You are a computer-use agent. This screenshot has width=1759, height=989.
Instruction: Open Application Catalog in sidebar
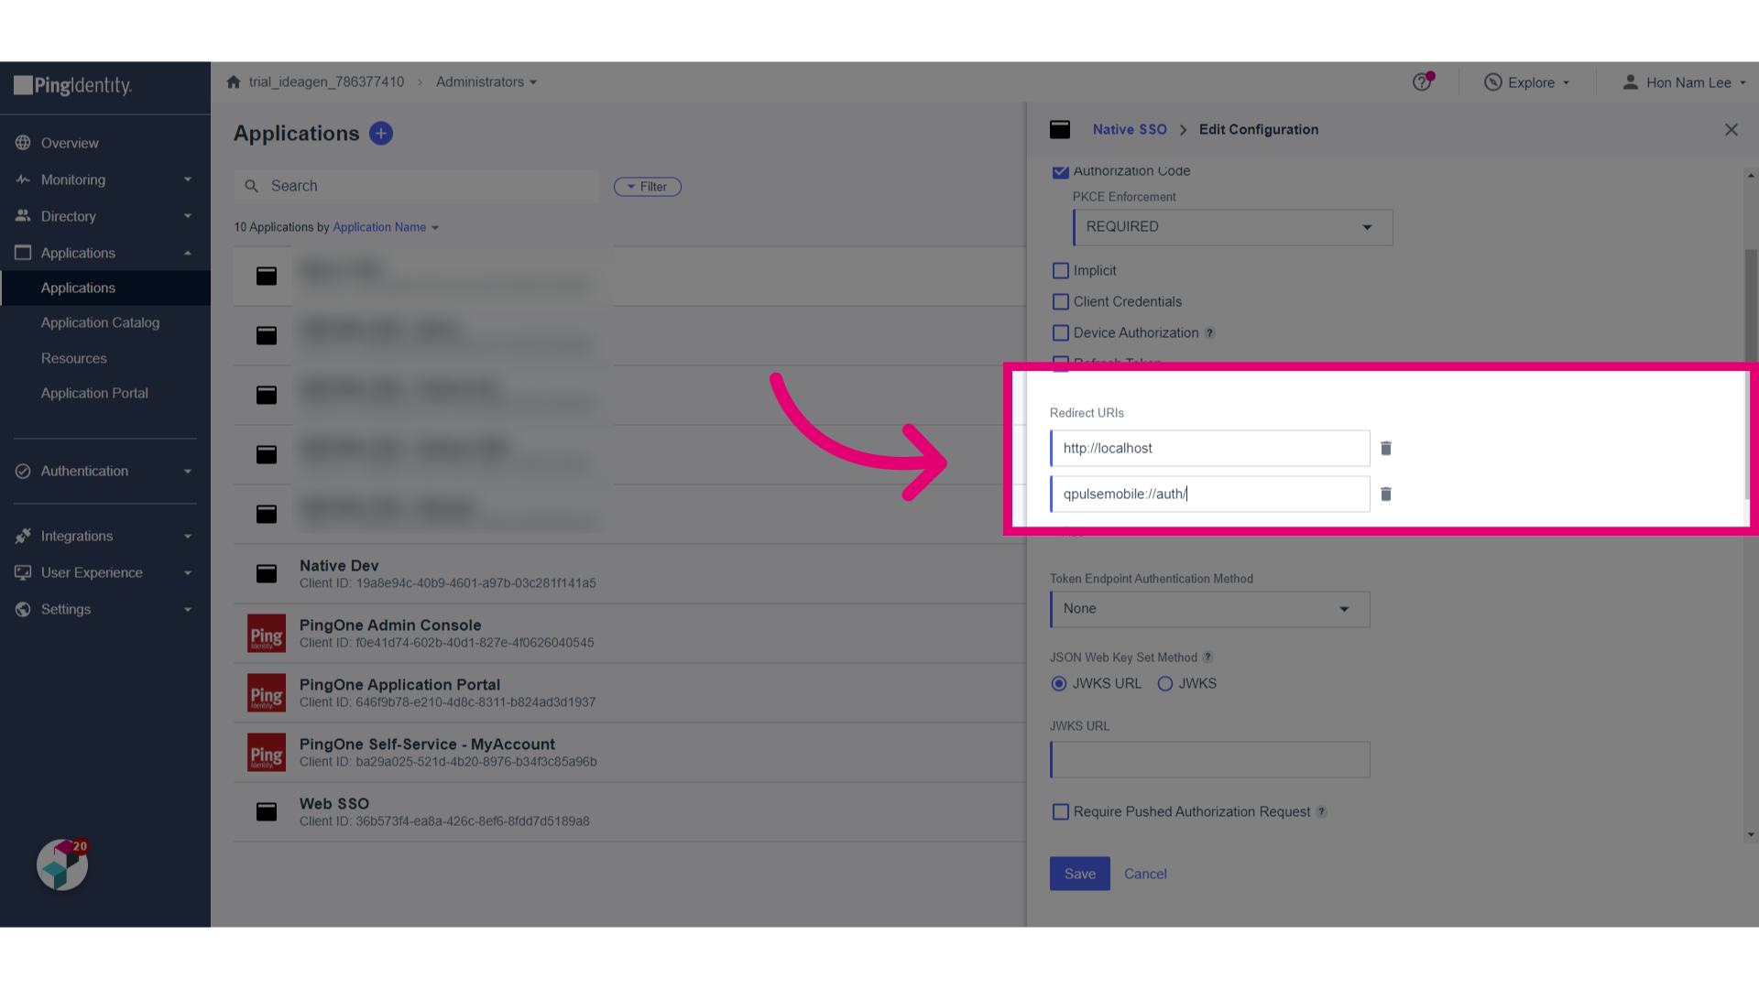coord(100,322)
